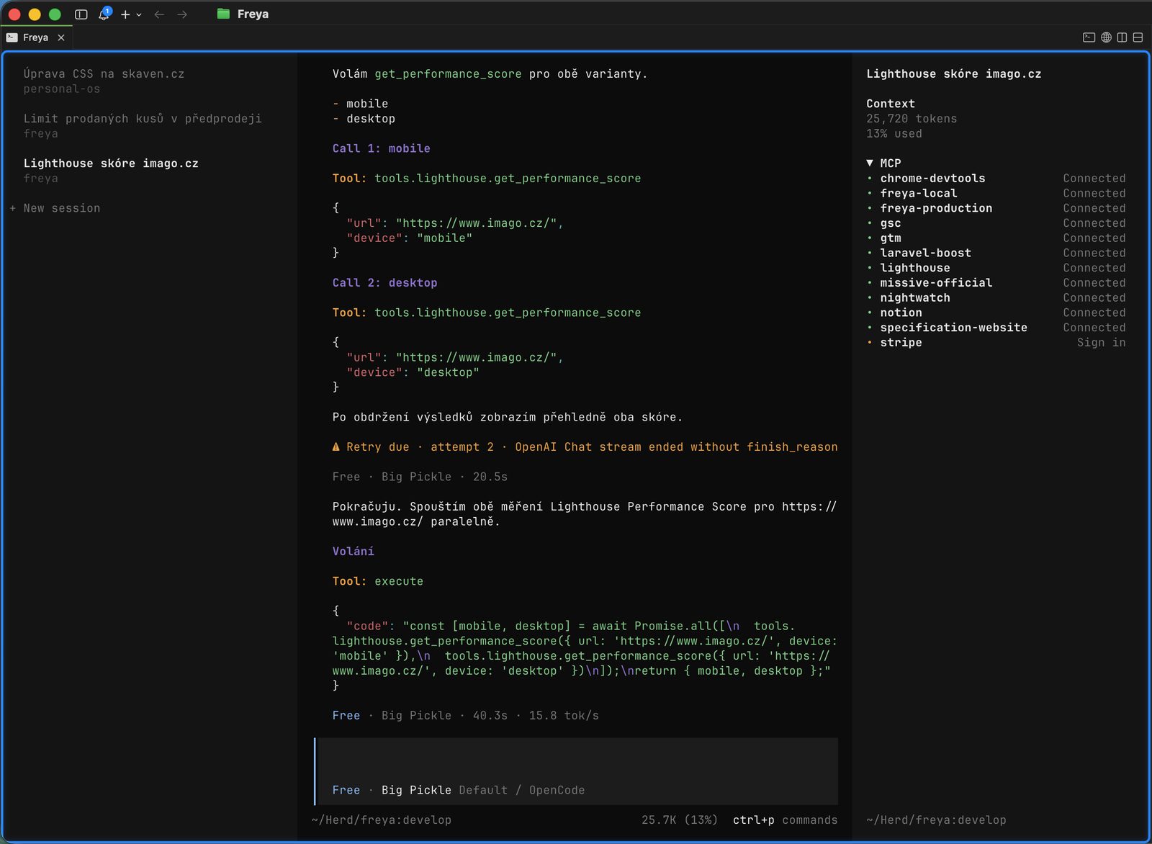
Task: Open notifications bell with badge
Action: pyautogui.click(x=104, y=14)
